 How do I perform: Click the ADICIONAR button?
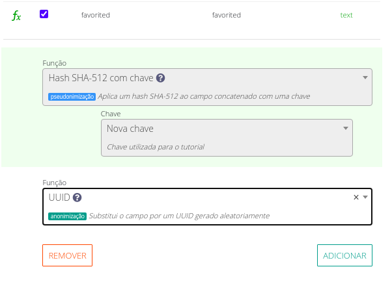pyautogui.click(x=344, y=255)
